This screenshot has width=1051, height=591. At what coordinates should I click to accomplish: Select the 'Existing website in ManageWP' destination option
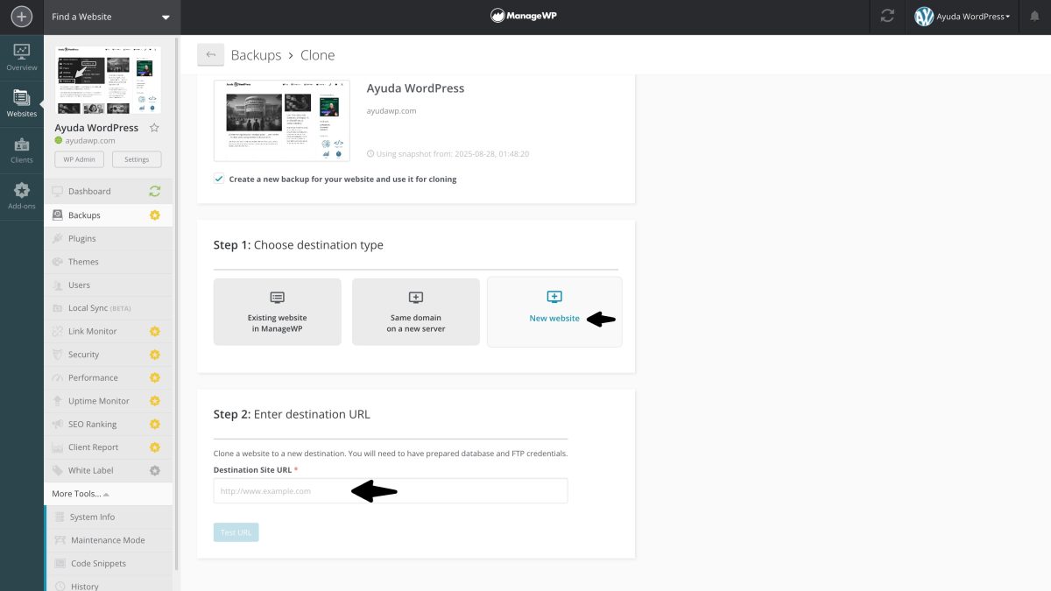tap(277, 311)
